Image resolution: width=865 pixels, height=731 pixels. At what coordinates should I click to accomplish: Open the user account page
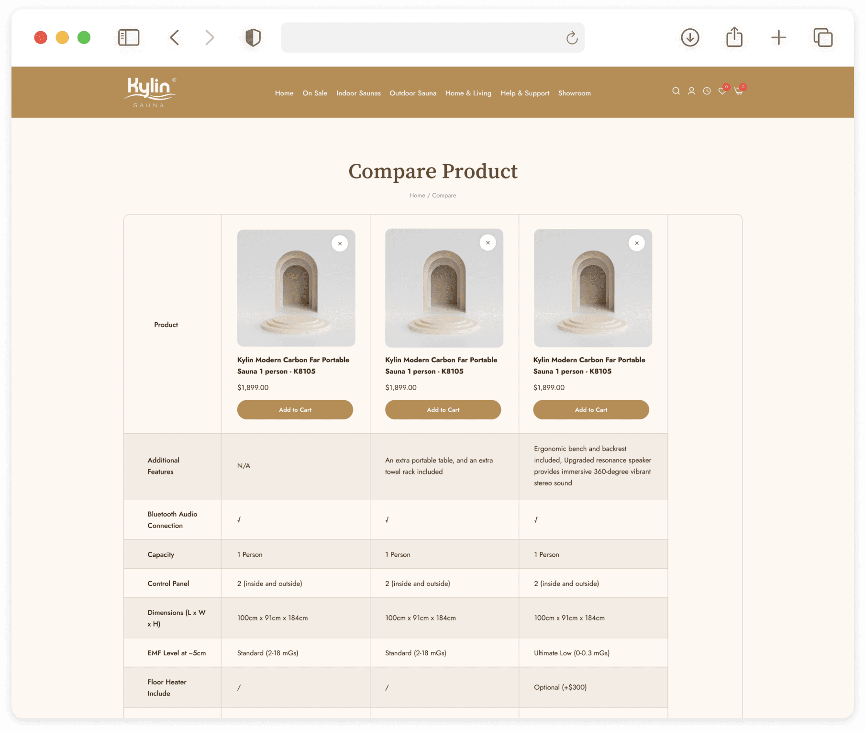coord(691,91)
